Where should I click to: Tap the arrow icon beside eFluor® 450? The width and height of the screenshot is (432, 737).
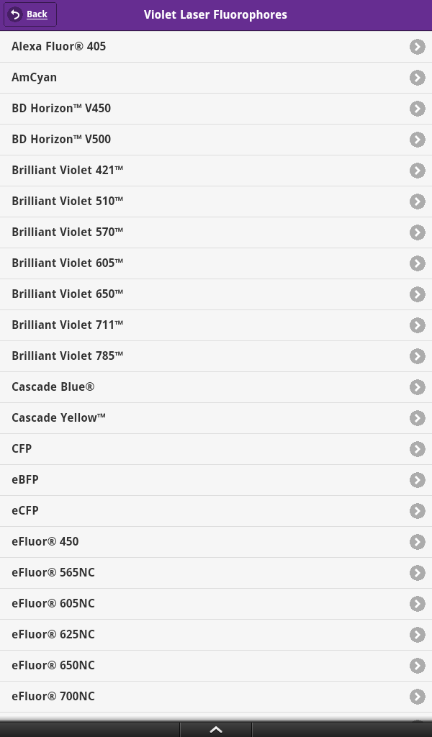click(x=417, y=542)
